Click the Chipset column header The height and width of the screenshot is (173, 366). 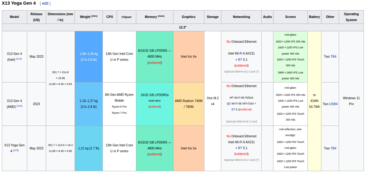(126, 17)
